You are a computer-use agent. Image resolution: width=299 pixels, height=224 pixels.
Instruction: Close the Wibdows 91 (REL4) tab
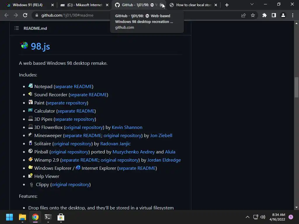tap(53, 5)
